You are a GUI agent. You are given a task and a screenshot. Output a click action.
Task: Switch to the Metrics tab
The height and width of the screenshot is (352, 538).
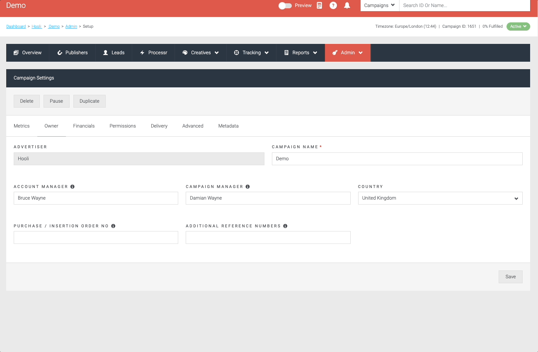22,126
